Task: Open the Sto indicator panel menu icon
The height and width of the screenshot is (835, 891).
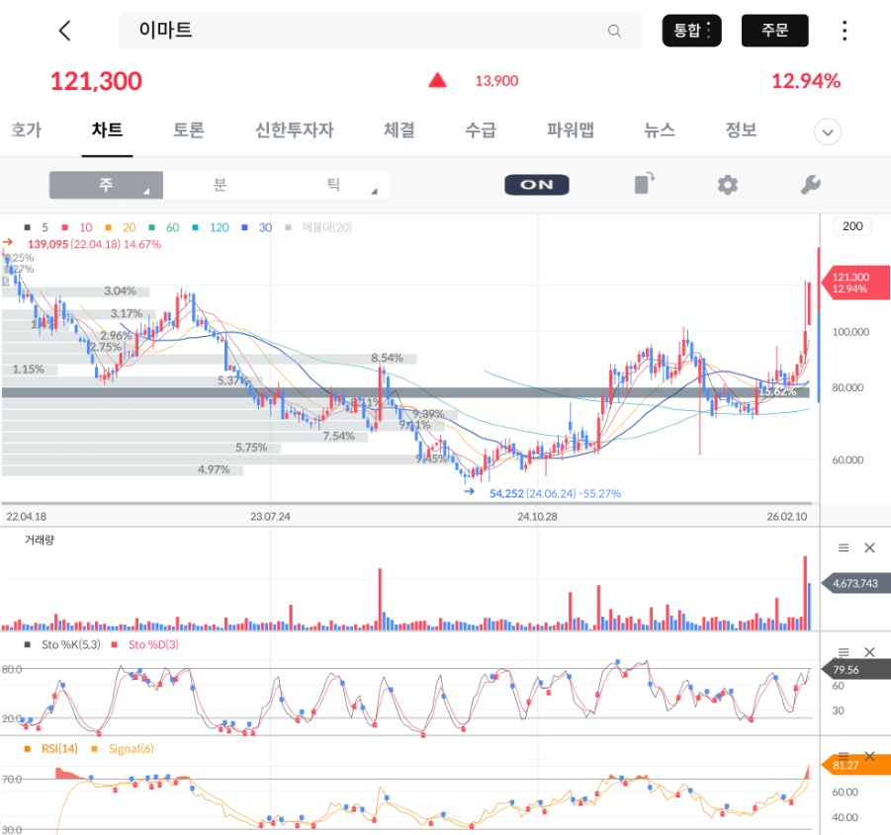Action: coord(843,652)
